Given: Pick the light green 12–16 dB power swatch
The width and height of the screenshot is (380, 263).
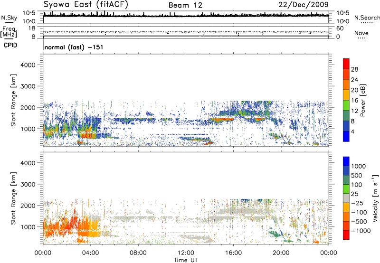Looking at the screenshot, I should click(346, 105).
